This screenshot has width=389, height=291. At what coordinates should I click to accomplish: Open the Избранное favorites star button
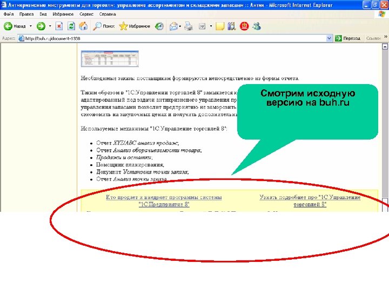coord(135,26)
